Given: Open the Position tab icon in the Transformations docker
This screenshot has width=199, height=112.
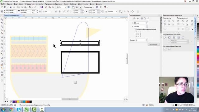Looking at the screenshot, I should (134, 19).
